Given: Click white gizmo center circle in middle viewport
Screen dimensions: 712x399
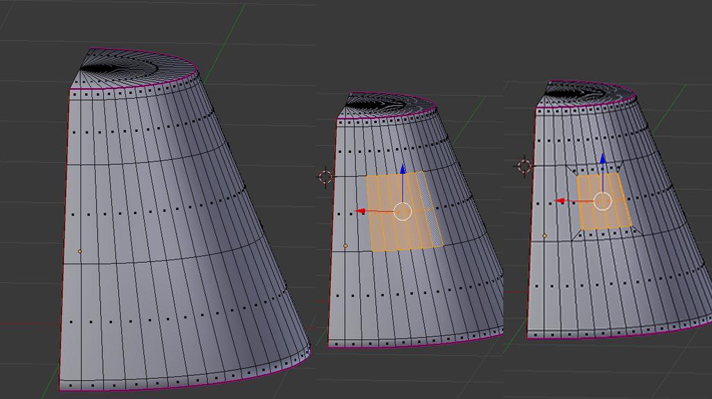Looking at the screenshot, I should point(403,211).
